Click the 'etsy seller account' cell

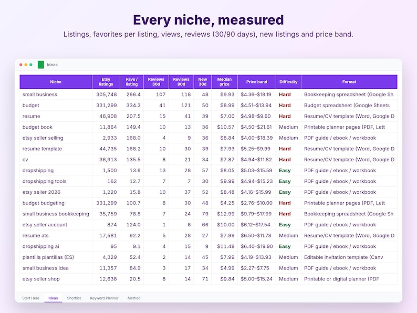(x=56, y=225)
